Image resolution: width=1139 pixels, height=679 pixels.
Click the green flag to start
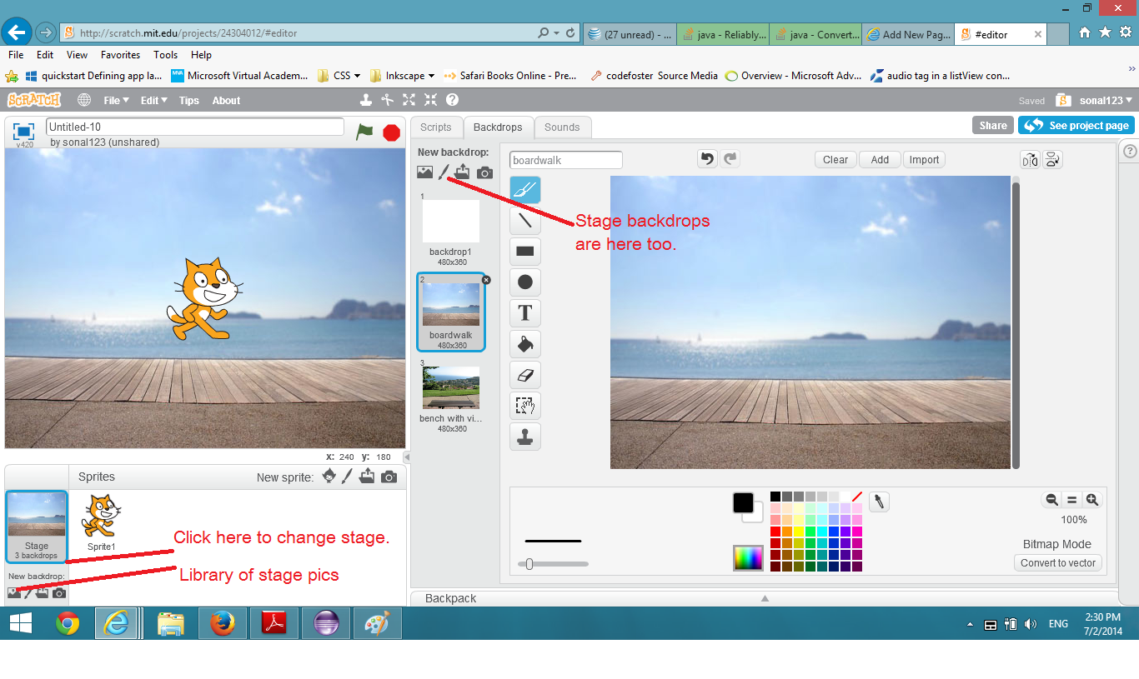(364, 132)
